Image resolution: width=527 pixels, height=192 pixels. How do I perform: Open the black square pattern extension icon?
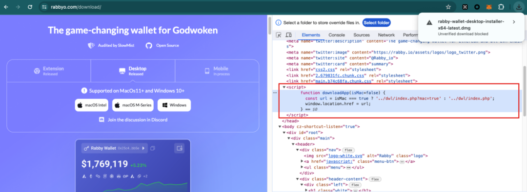coord(465,7)
